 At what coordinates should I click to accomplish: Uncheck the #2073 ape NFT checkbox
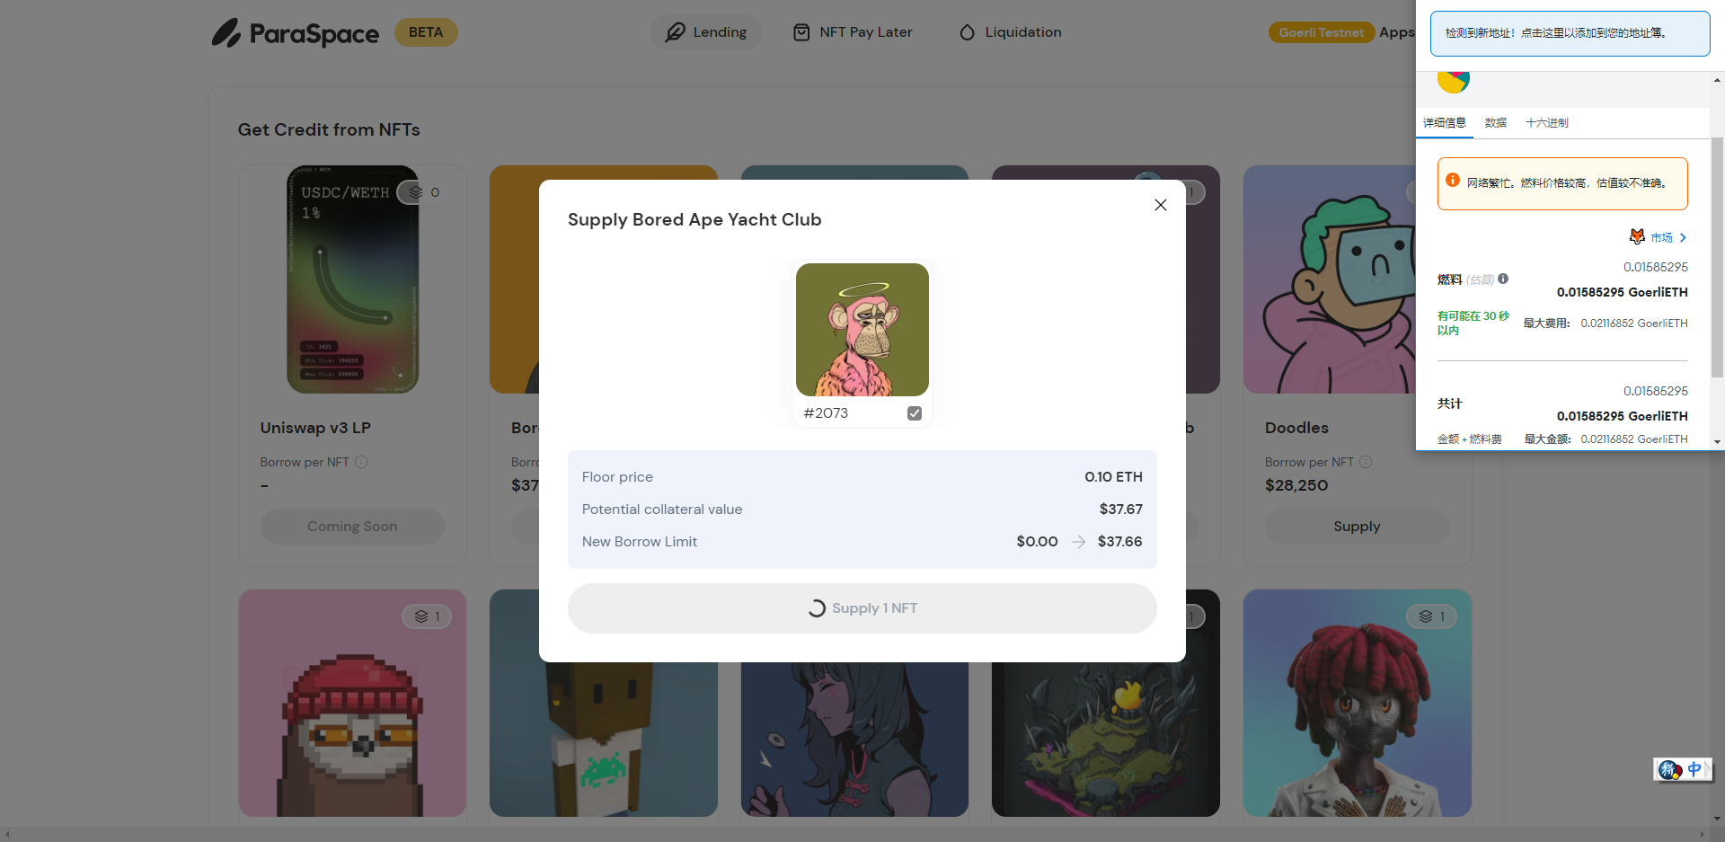click(x=915, y=413)
